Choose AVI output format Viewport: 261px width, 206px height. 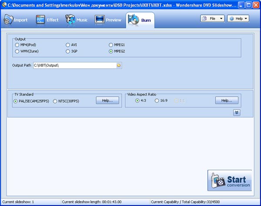tap(67, 45)
